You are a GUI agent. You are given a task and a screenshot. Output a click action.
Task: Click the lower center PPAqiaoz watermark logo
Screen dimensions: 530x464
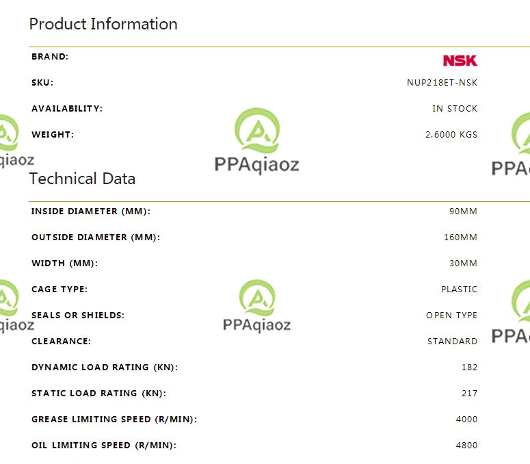click(257, 306)
